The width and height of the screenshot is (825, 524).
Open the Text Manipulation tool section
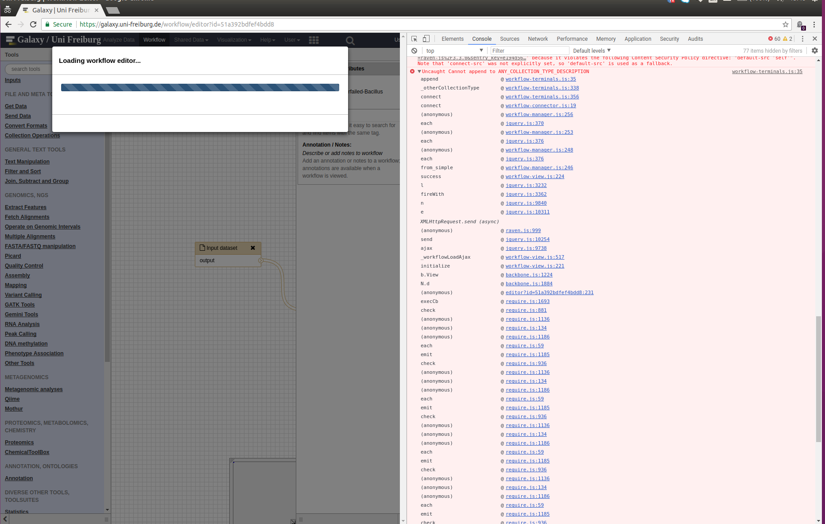point(27,162)
